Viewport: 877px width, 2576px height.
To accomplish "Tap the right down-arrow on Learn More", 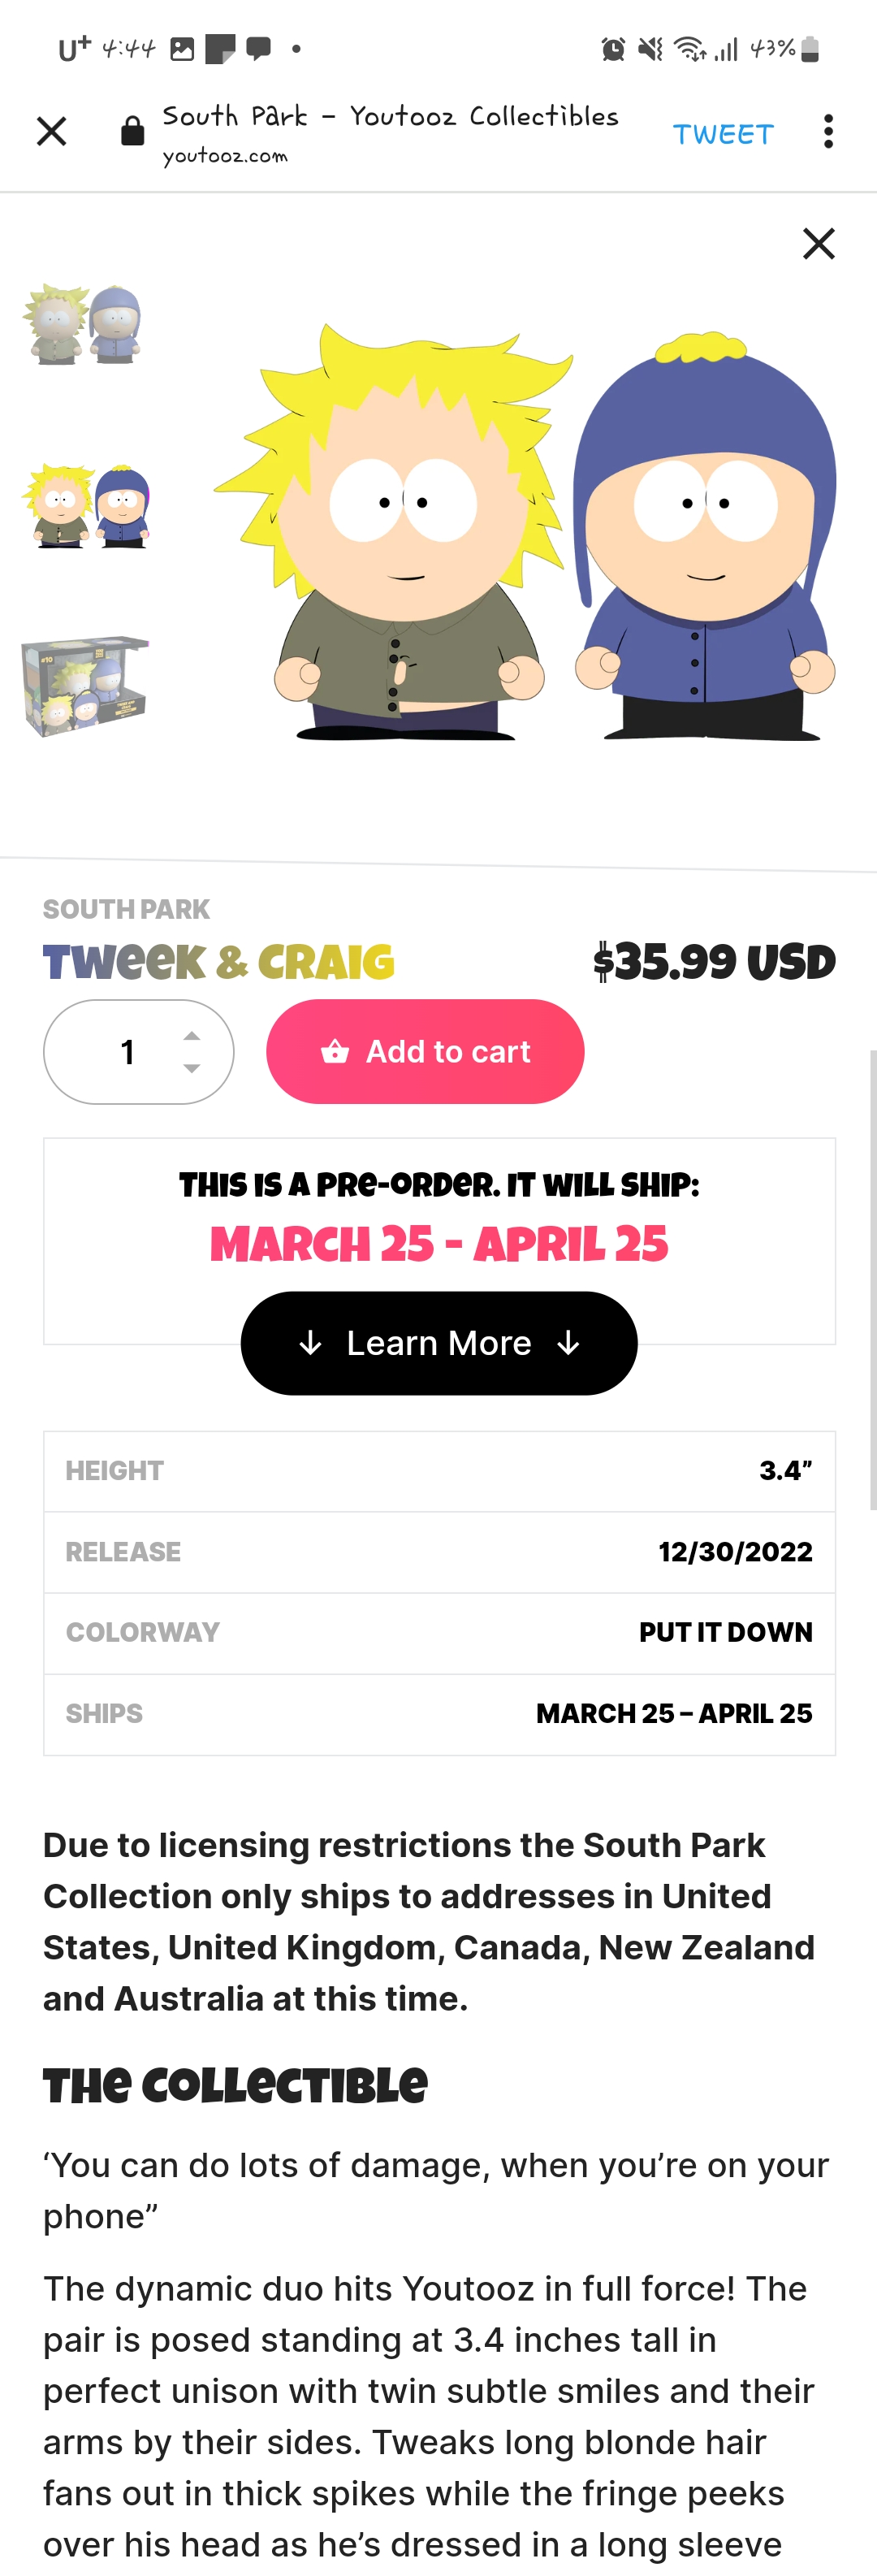I will point(568,1343).
